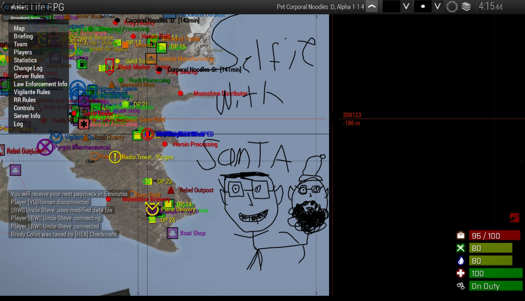Screen dimensions: 525x301
Task: Select the DP 15 green marker
Action: pos(162,47)
